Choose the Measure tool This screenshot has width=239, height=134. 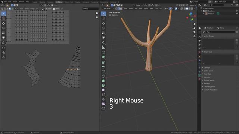(x=103, y=47)
